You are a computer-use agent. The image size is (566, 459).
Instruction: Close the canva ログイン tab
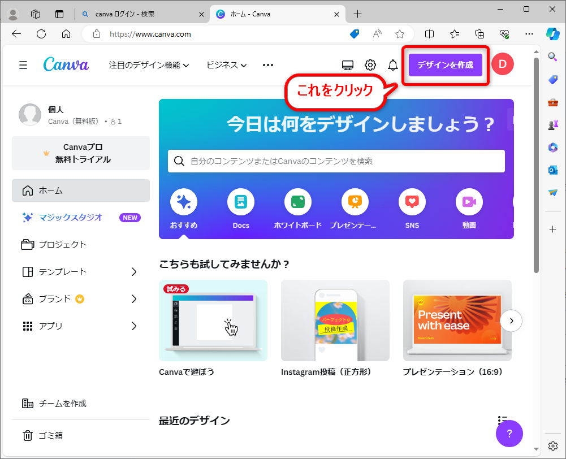(201, 14)
